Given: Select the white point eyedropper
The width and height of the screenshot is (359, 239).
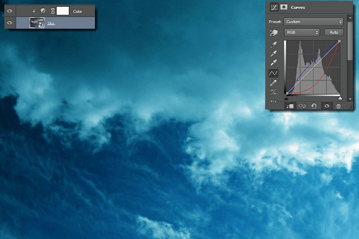Looking at the screenshot, I should click(x=274, y=63).
